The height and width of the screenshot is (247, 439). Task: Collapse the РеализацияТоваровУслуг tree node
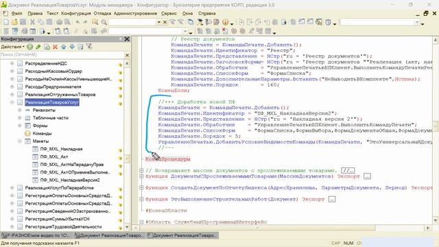click(12, 102)
